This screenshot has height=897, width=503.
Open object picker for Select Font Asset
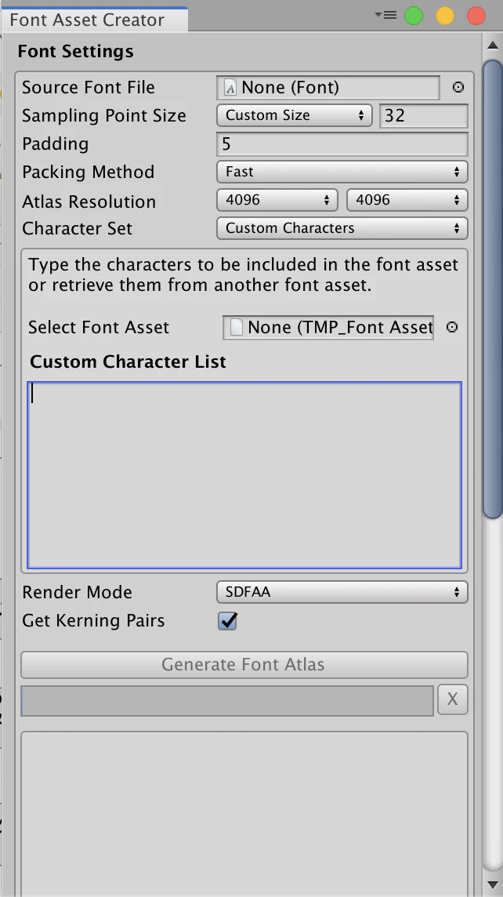[x=451, y=327]
